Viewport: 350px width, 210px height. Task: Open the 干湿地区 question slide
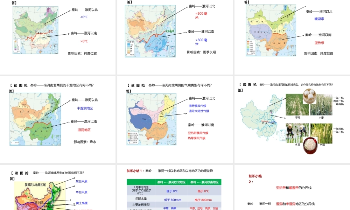click(x=58, y=119)
